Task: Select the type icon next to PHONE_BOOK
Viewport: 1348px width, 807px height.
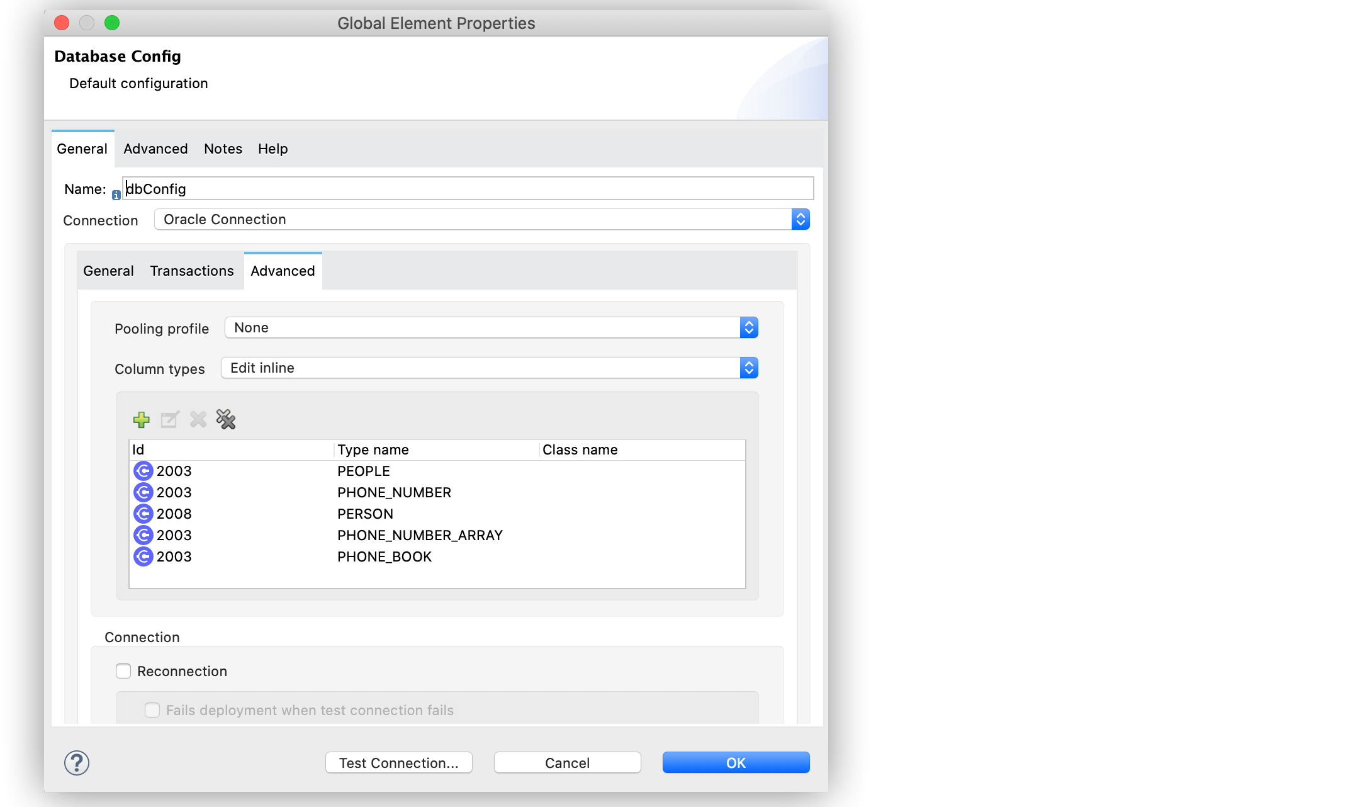Action: (143, 556)
